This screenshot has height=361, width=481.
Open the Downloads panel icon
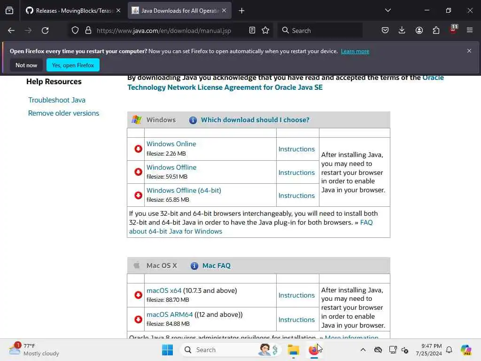[x=402, y=31]
